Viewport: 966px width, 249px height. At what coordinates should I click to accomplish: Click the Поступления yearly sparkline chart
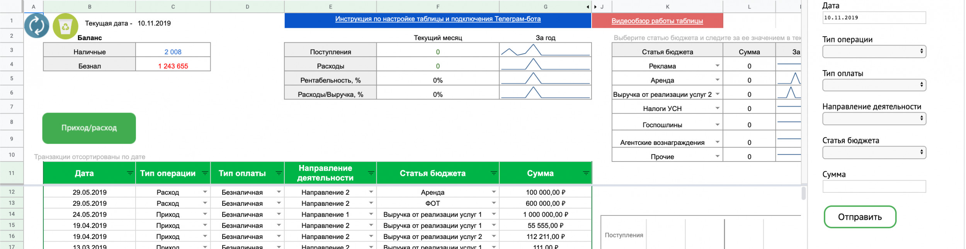tap(545, 50)
